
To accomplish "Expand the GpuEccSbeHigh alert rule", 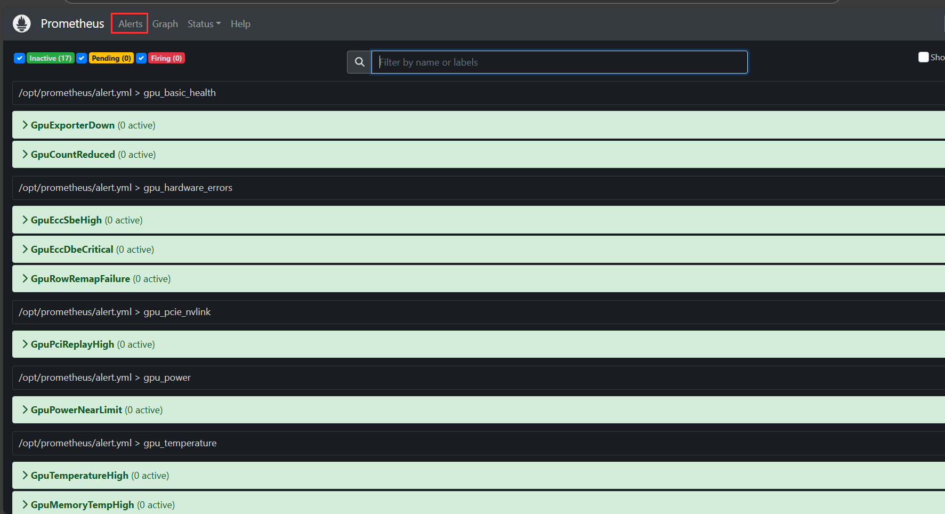I will pyautogui.click(x=66, y=220).
